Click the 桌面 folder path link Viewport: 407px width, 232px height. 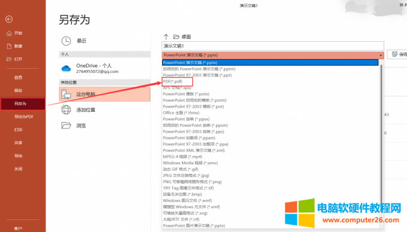(x=186, y=37)
